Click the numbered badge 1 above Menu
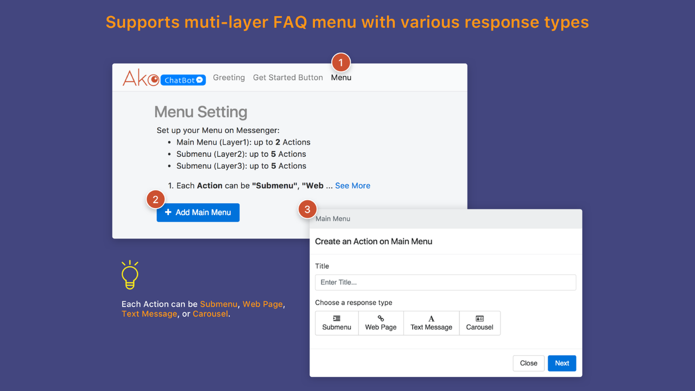695x391 pixels. [x=341, y=62]
